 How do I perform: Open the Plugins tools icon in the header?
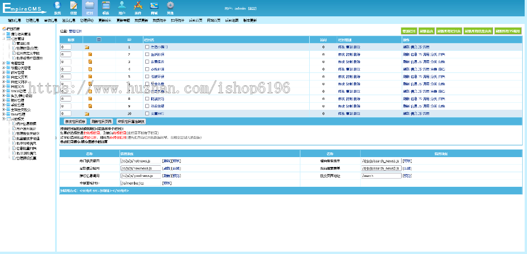click(x=138, y=5)
